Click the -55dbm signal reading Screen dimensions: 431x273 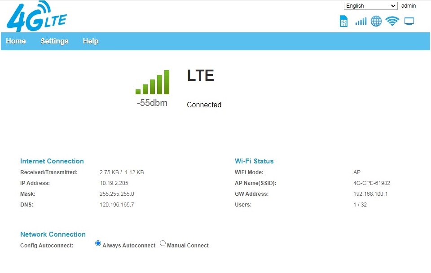coord(152,103)
